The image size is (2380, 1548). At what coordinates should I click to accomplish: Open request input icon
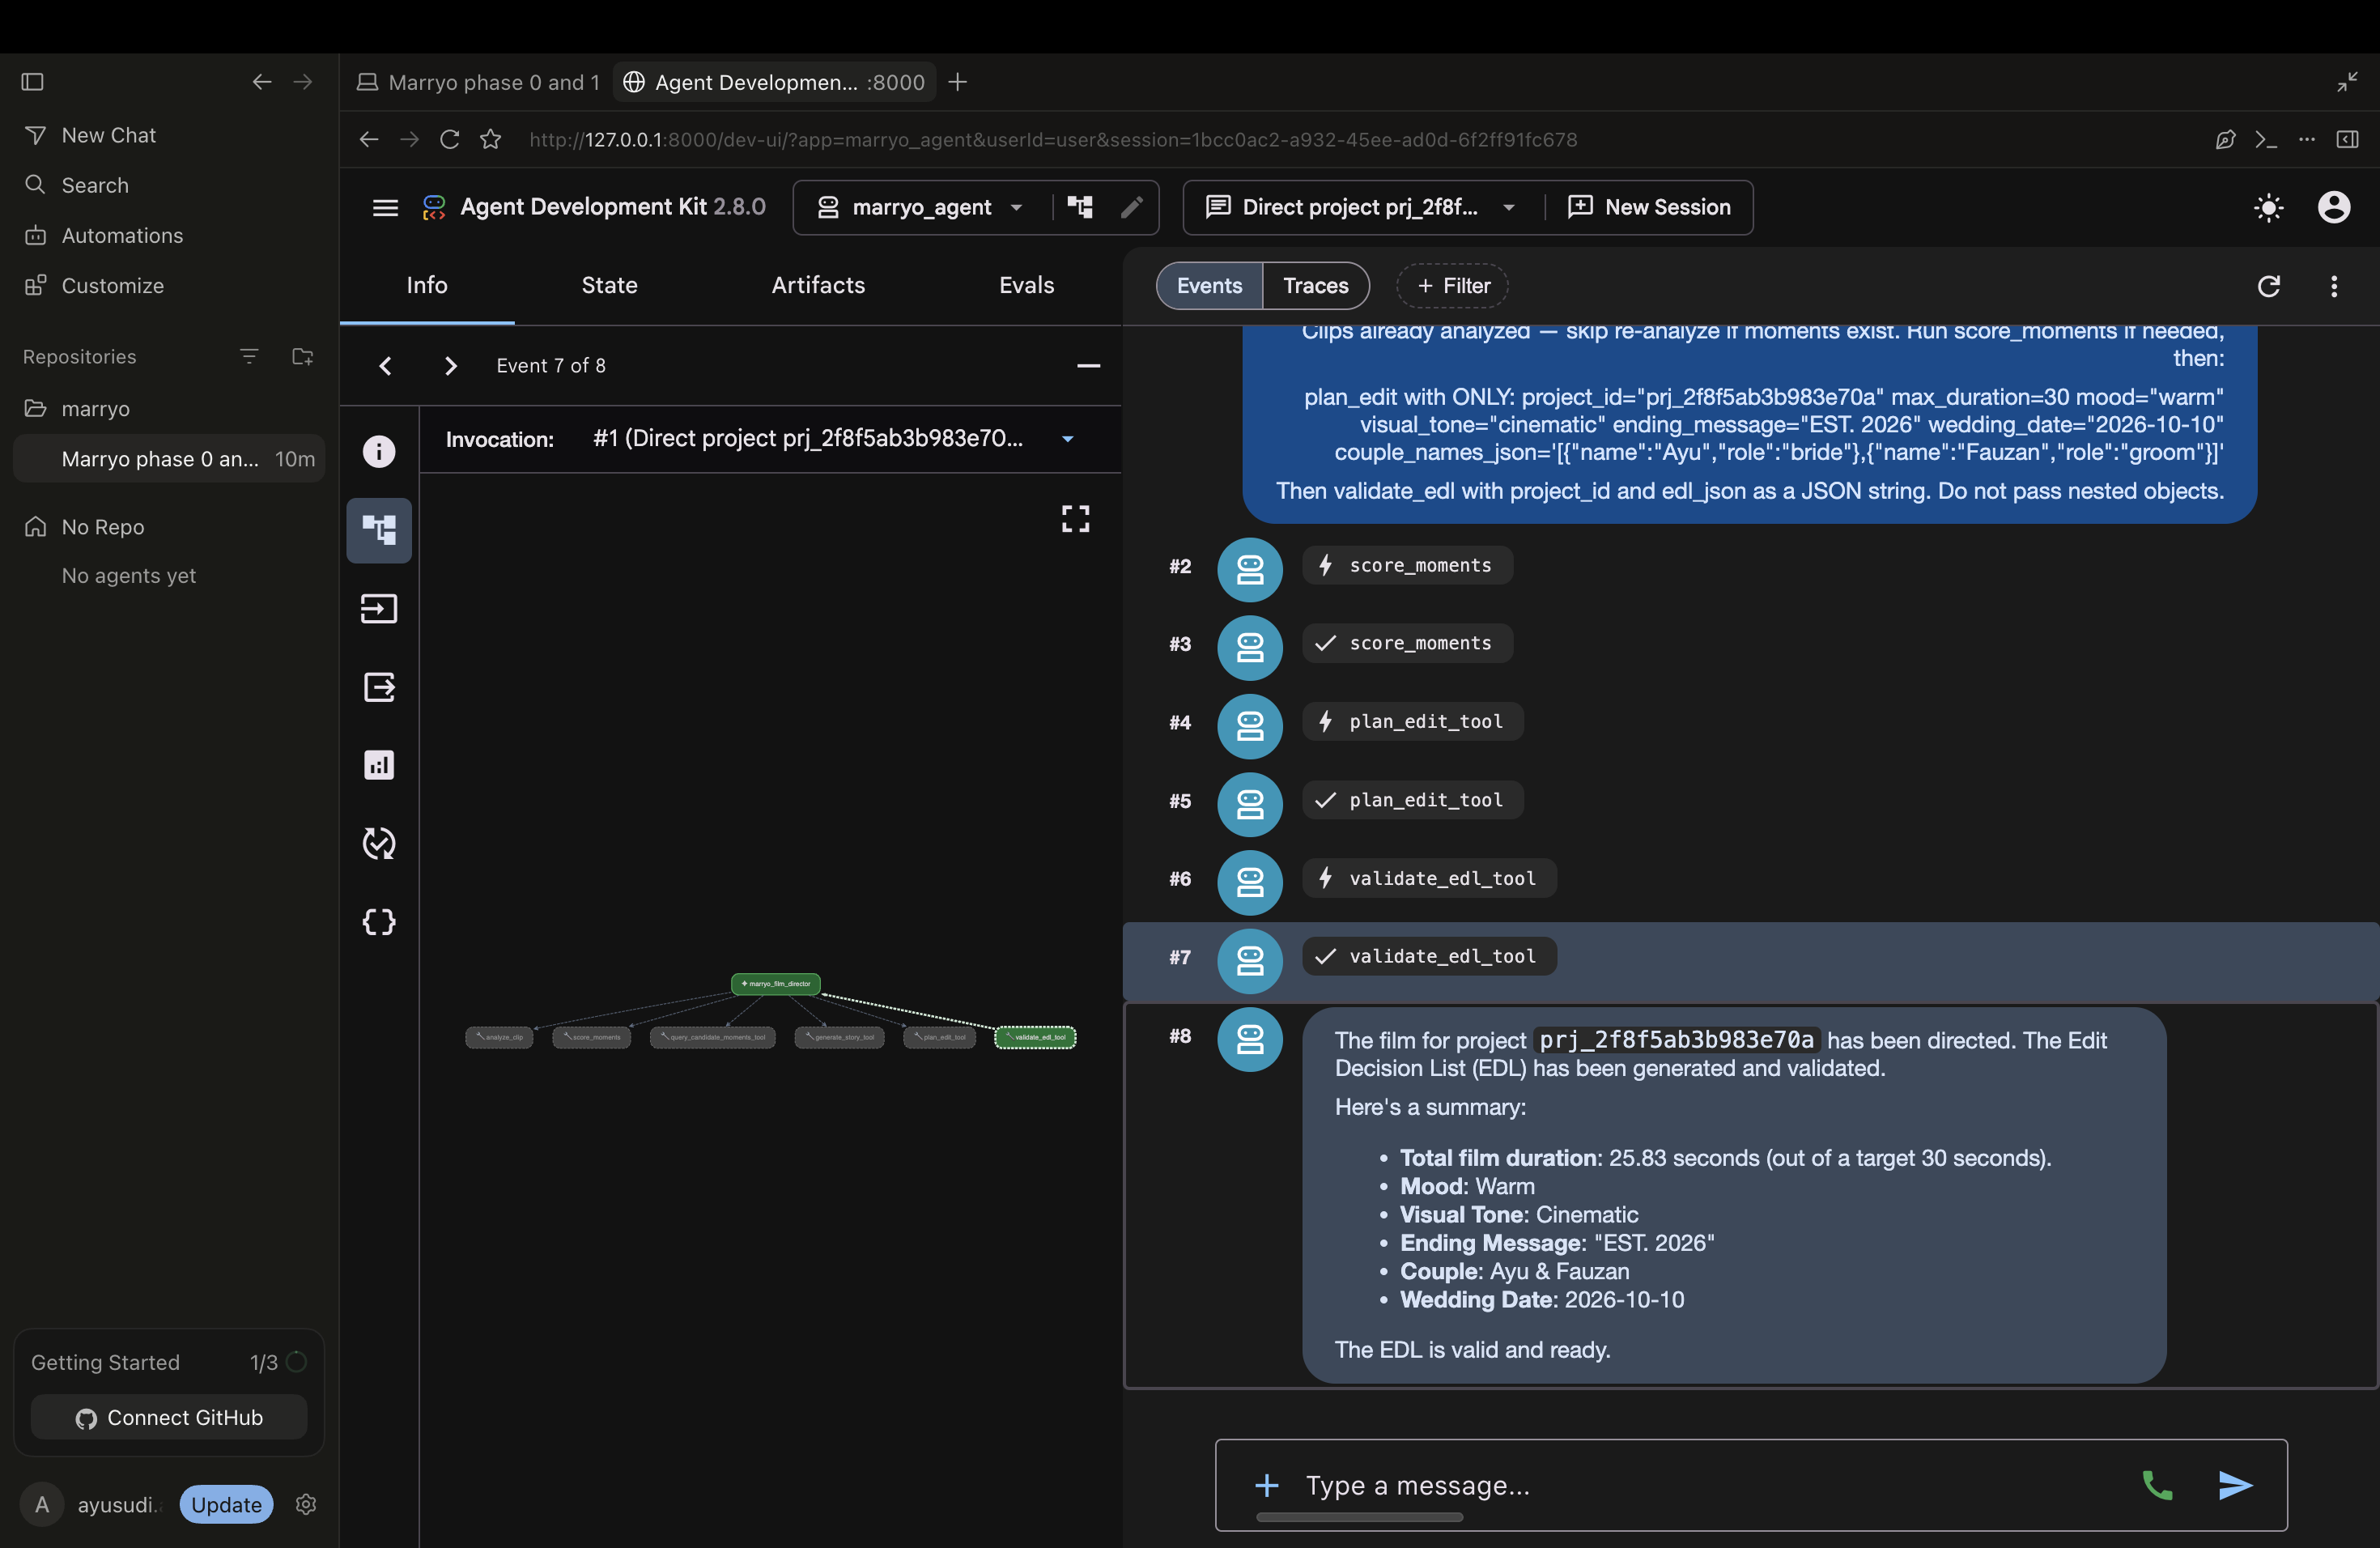(x=379, y=608)
